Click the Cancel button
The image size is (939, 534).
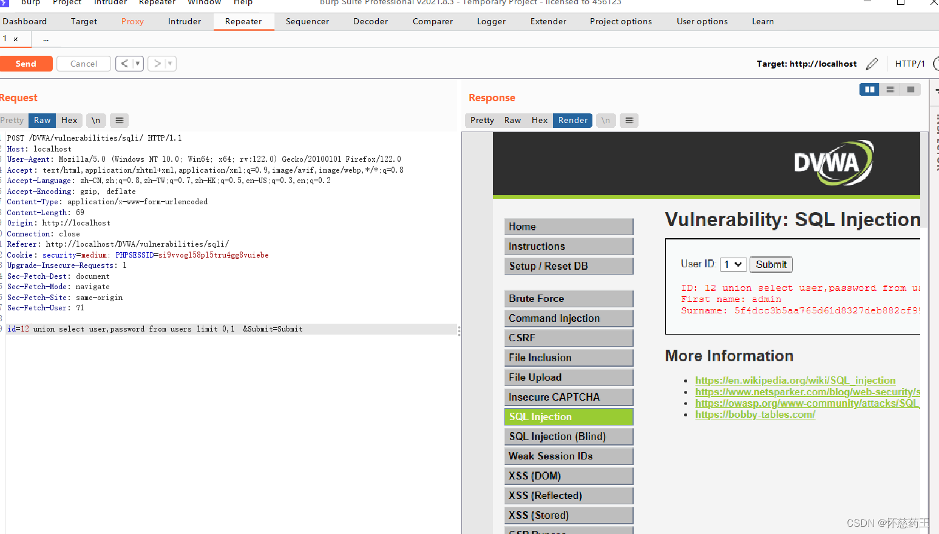(x=84, y=64)
